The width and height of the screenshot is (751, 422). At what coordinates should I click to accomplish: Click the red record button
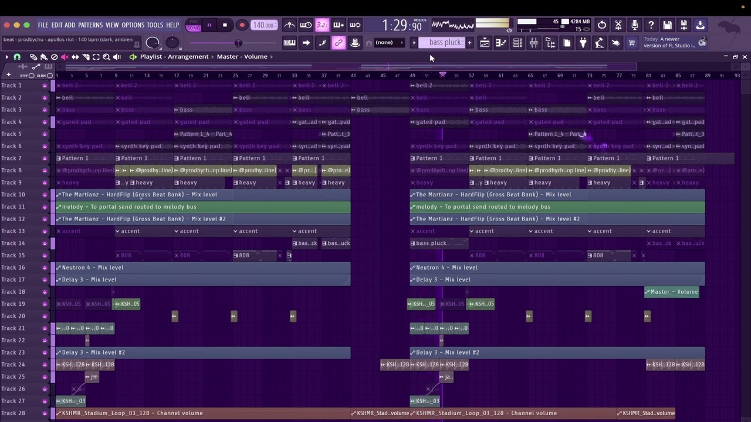[x=242, y=25]
